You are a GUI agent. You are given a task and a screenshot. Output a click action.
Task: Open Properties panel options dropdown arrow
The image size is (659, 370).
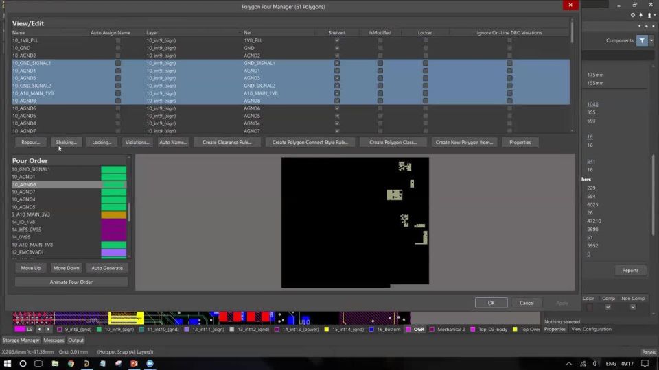pos(640,26)
